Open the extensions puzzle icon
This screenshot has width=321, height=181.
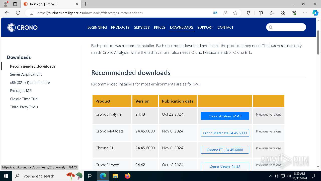coord(249,13)
